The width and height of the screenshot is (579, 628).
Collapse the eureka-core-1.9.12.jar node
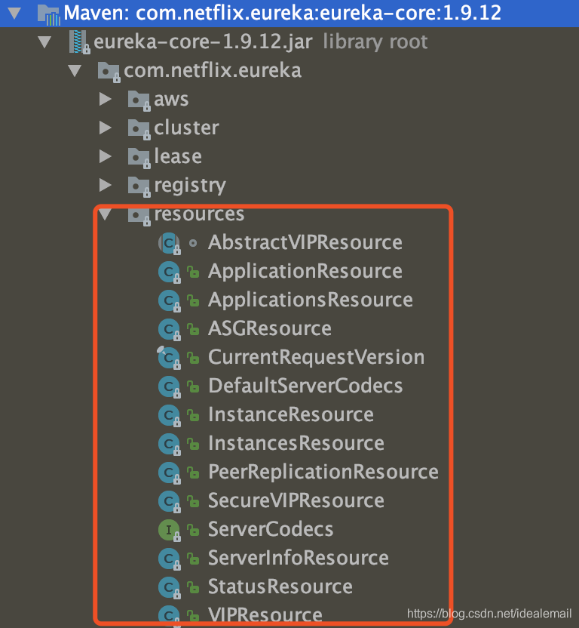coord(44,42)
